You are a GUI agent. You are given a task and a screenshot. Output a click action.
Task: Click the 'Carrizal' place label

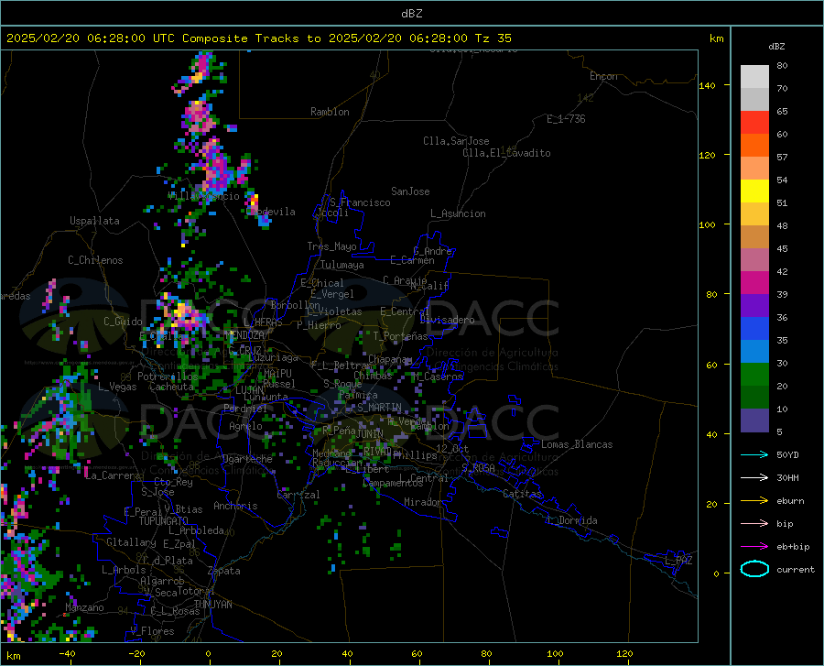coord(298,495)
